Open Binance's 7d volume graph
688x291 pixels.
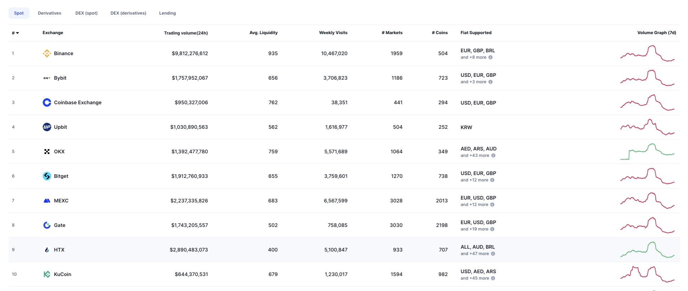click(x=647, y=53)
